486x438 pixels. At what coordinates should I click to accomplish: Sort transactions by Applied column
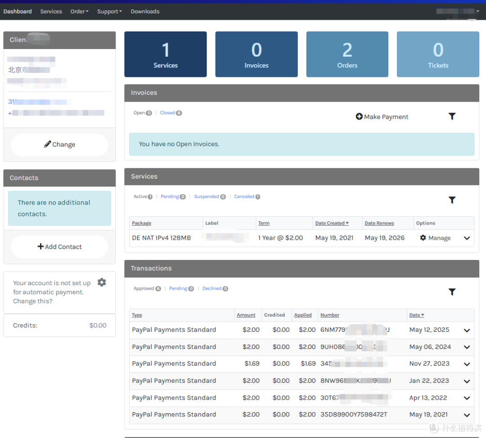pyautogui.click(x=303, y=315)
